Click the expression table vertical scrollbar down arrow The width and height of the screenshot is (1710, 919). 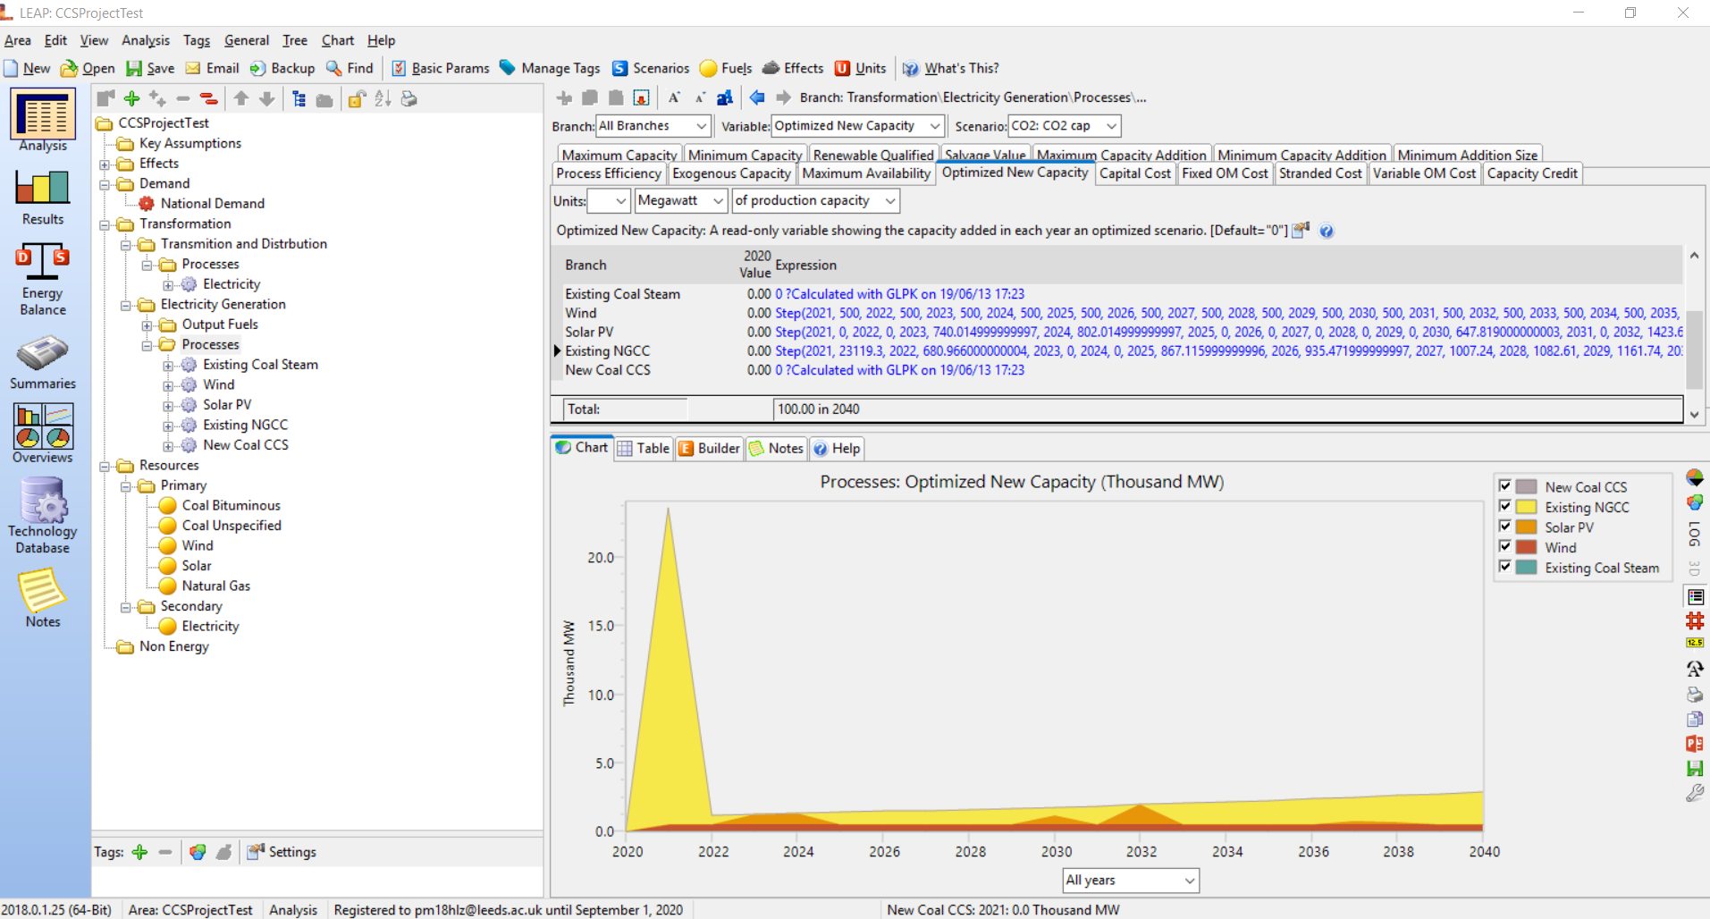[x=1694, y=415]
